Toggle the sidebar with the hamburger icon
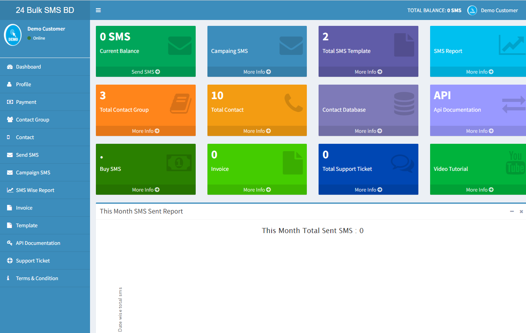 pyautogui.click(x=98, y=10)
